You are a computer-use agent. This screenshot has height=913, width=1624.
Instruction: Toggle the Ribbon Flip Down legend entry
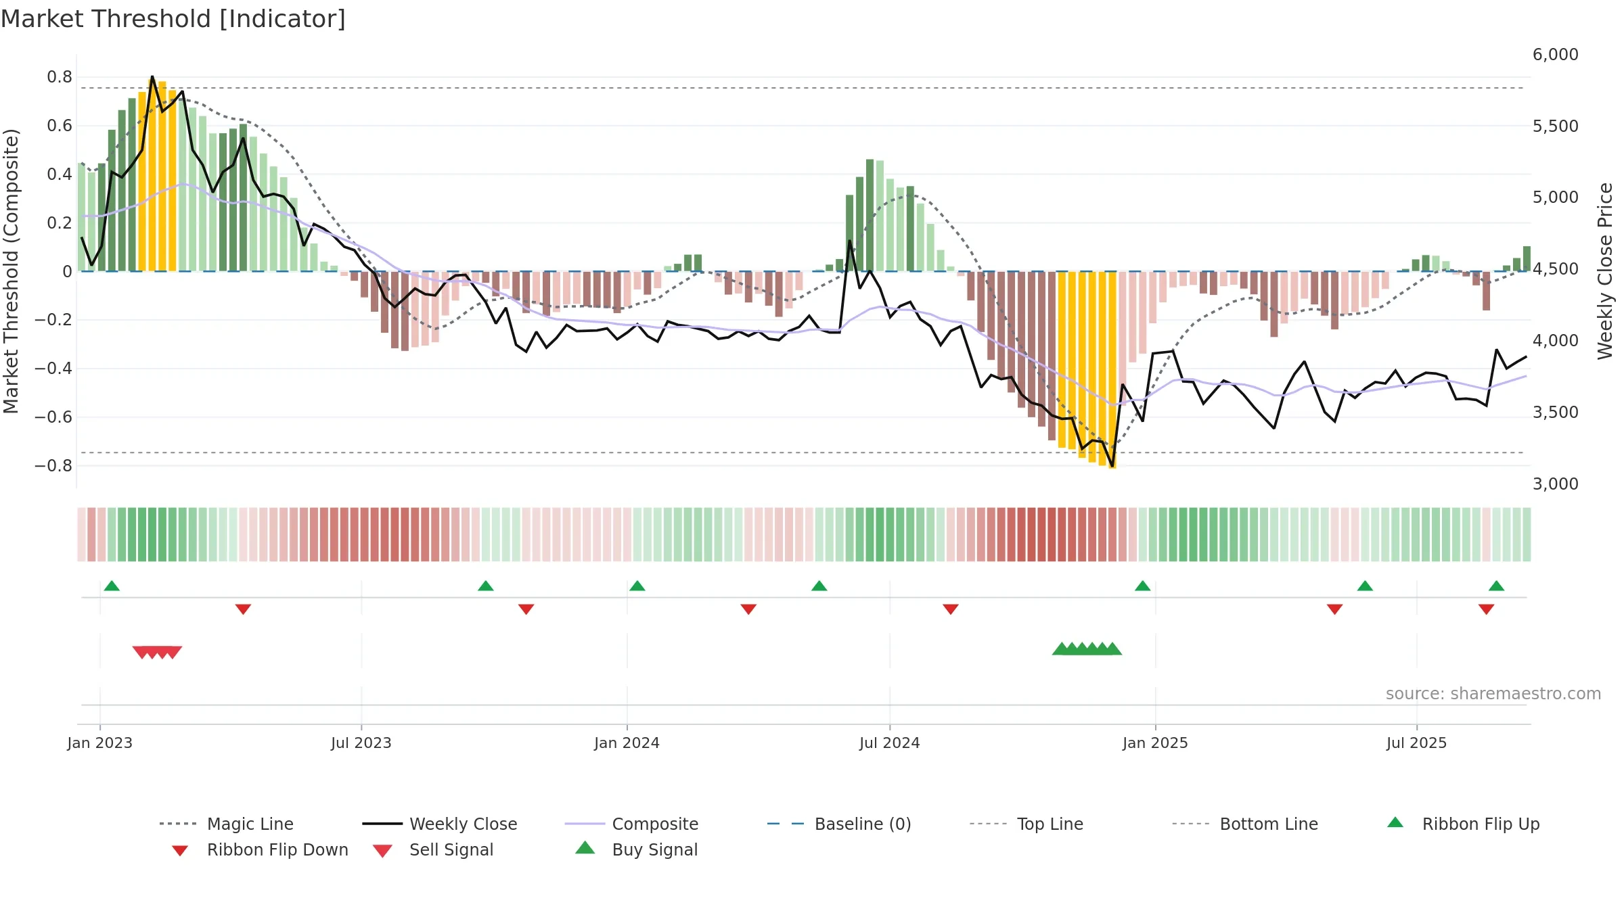click(259, 849)
